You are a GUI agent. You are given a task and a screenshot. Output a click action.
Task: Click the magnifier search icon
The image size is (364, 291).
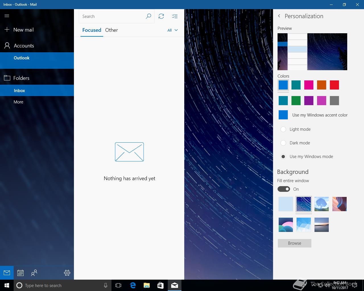148,16
